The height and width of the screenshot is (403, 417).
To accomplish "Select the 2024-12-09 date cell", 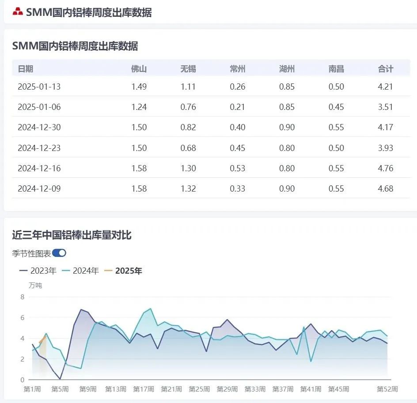I will click(39, 188).
